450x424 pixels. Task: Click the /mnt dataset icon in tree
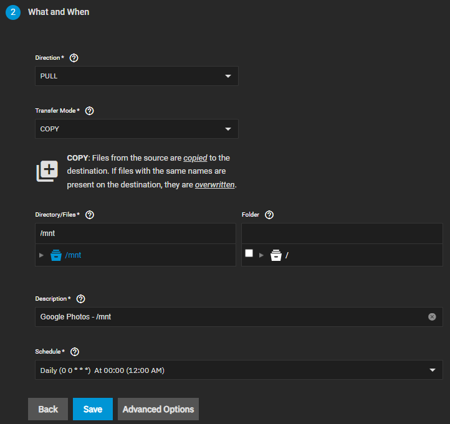point(56,255)
